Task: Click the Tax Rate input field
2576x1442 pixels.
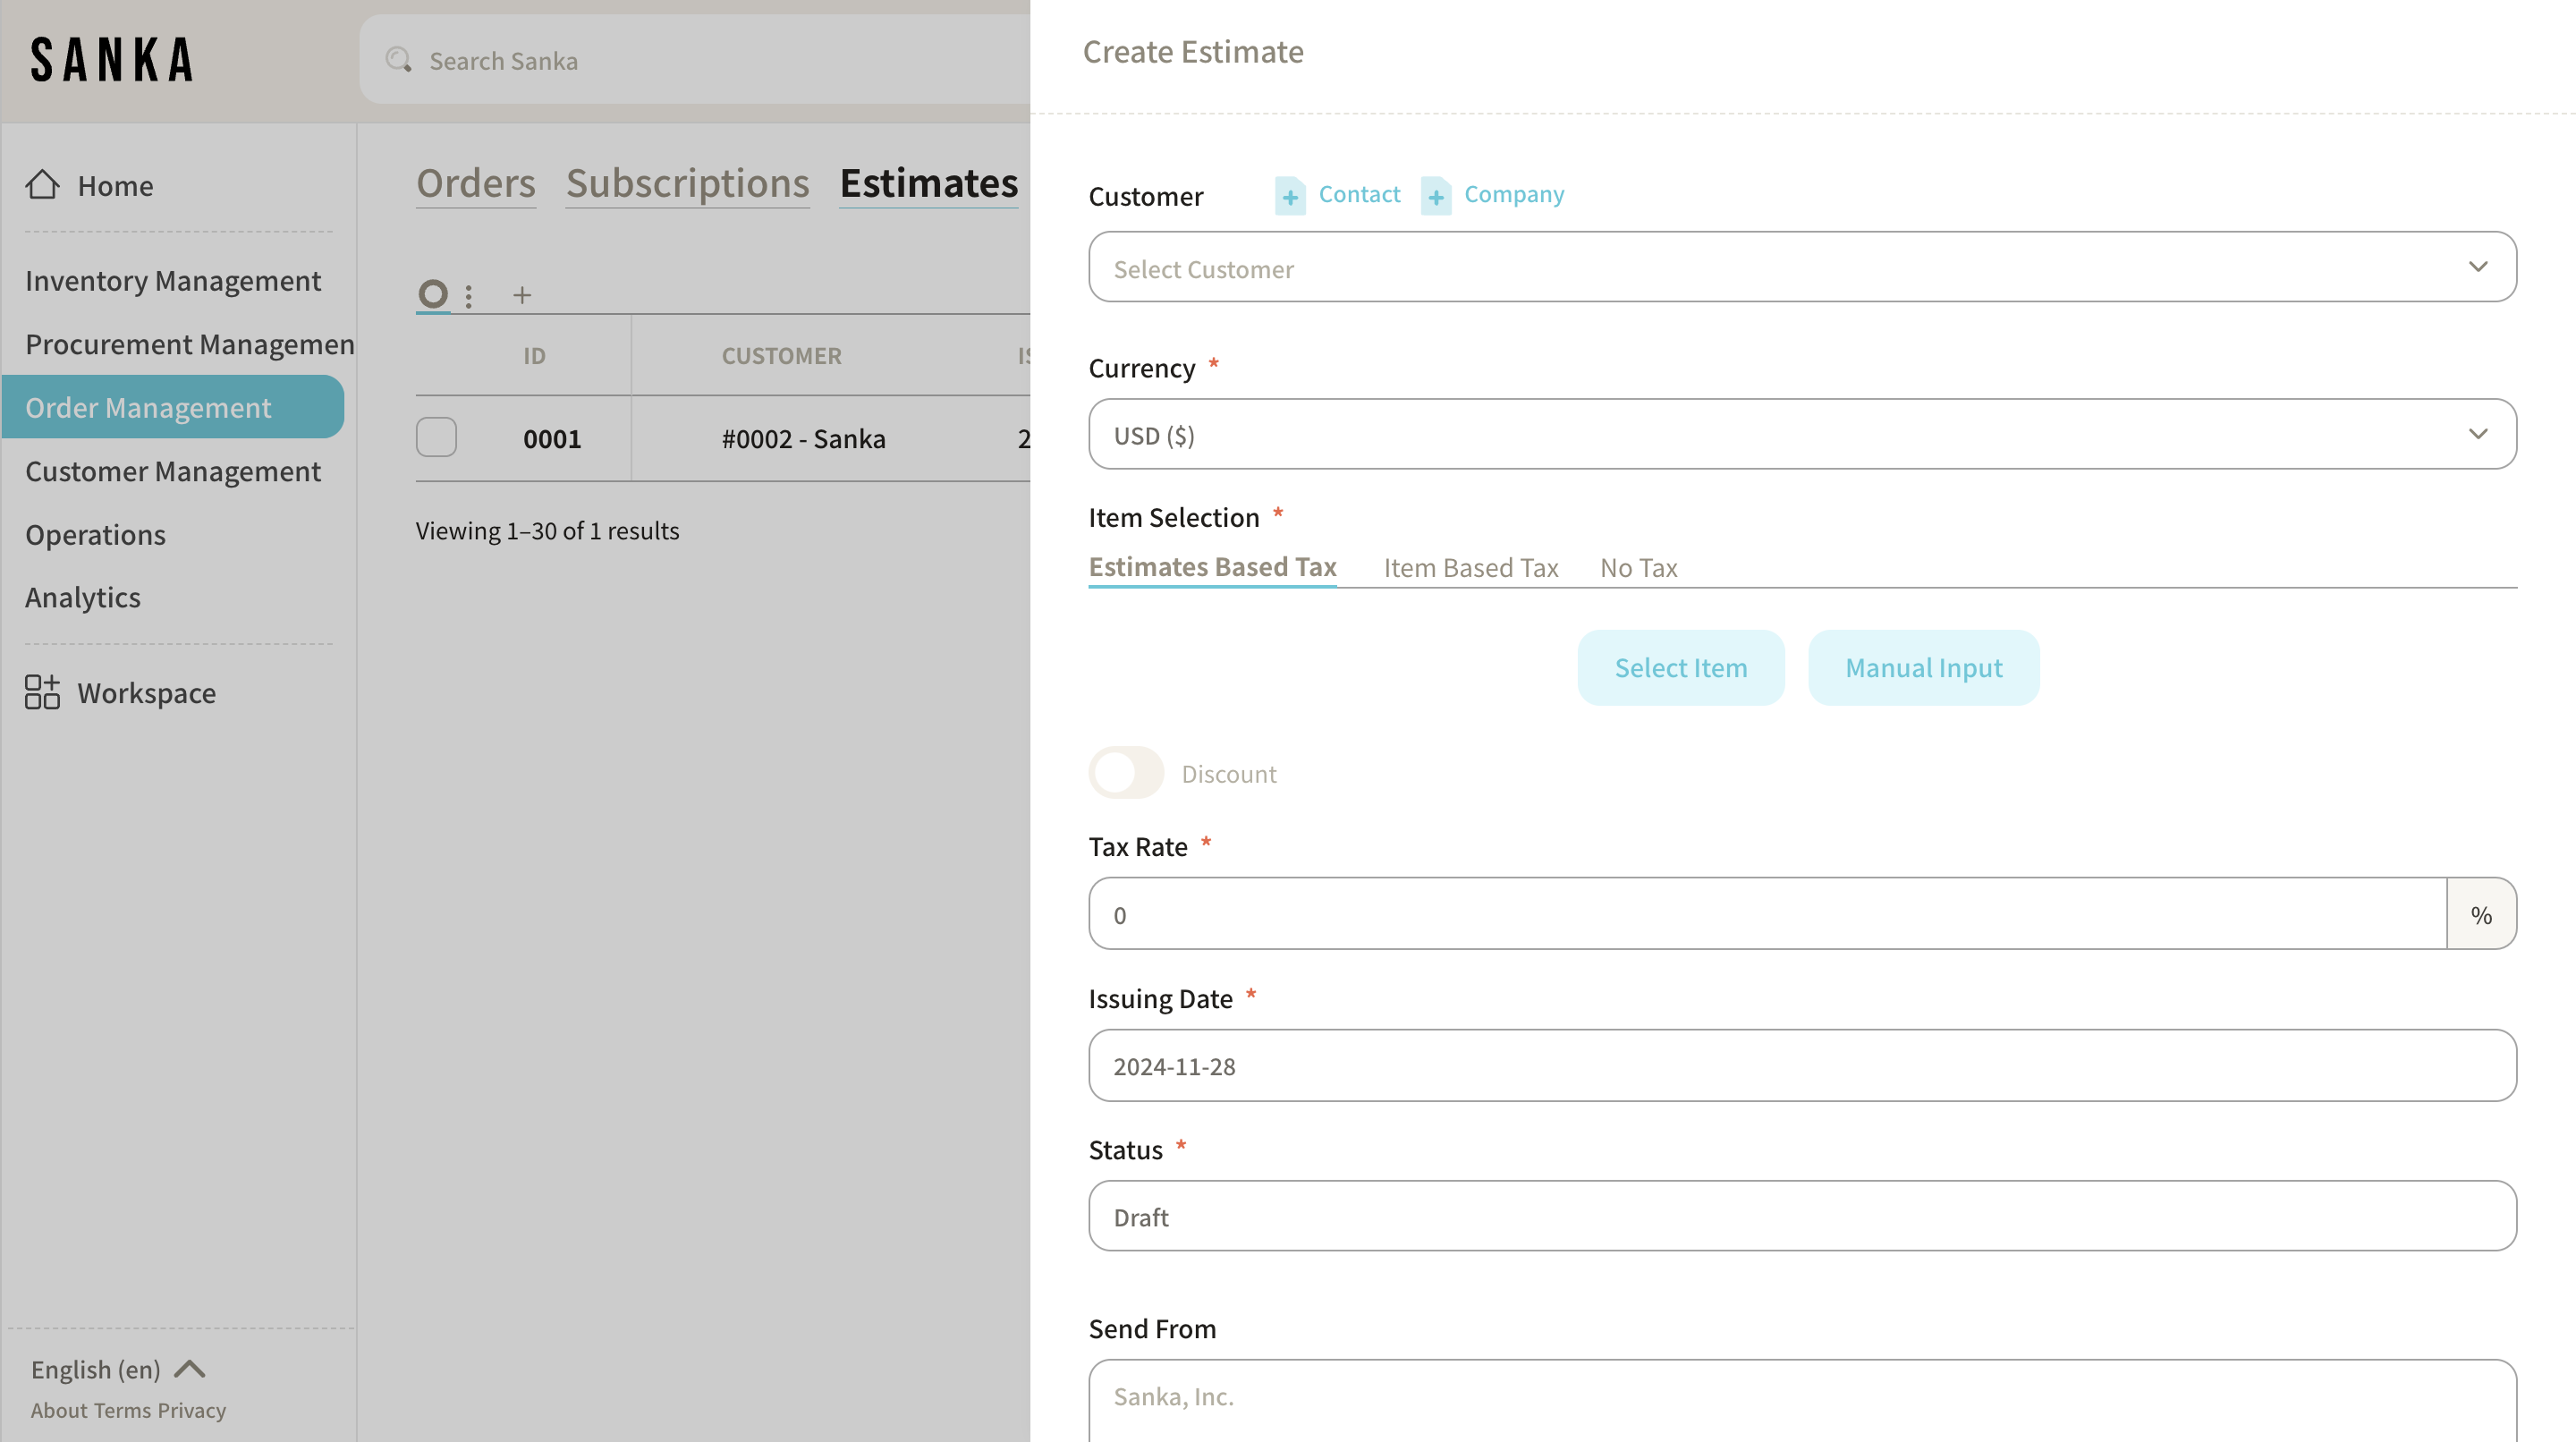Action: click(x=1767, y=914)
